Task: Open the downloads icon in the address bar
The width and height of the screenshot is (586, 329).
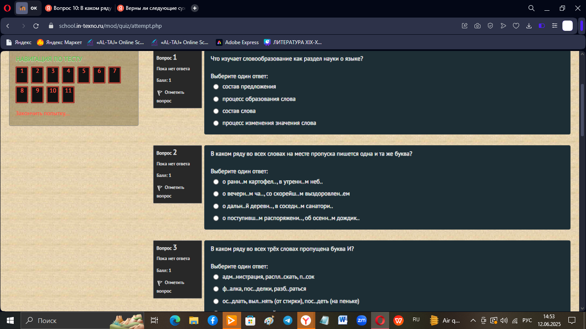Action: (x=529, y=26)
